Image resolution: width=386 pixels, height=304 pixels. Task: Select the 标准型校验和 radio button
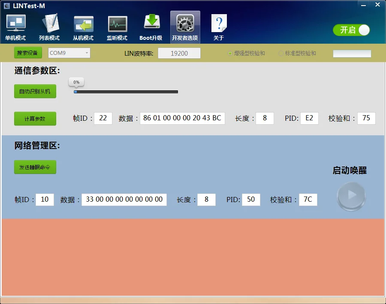click(280, 54)
